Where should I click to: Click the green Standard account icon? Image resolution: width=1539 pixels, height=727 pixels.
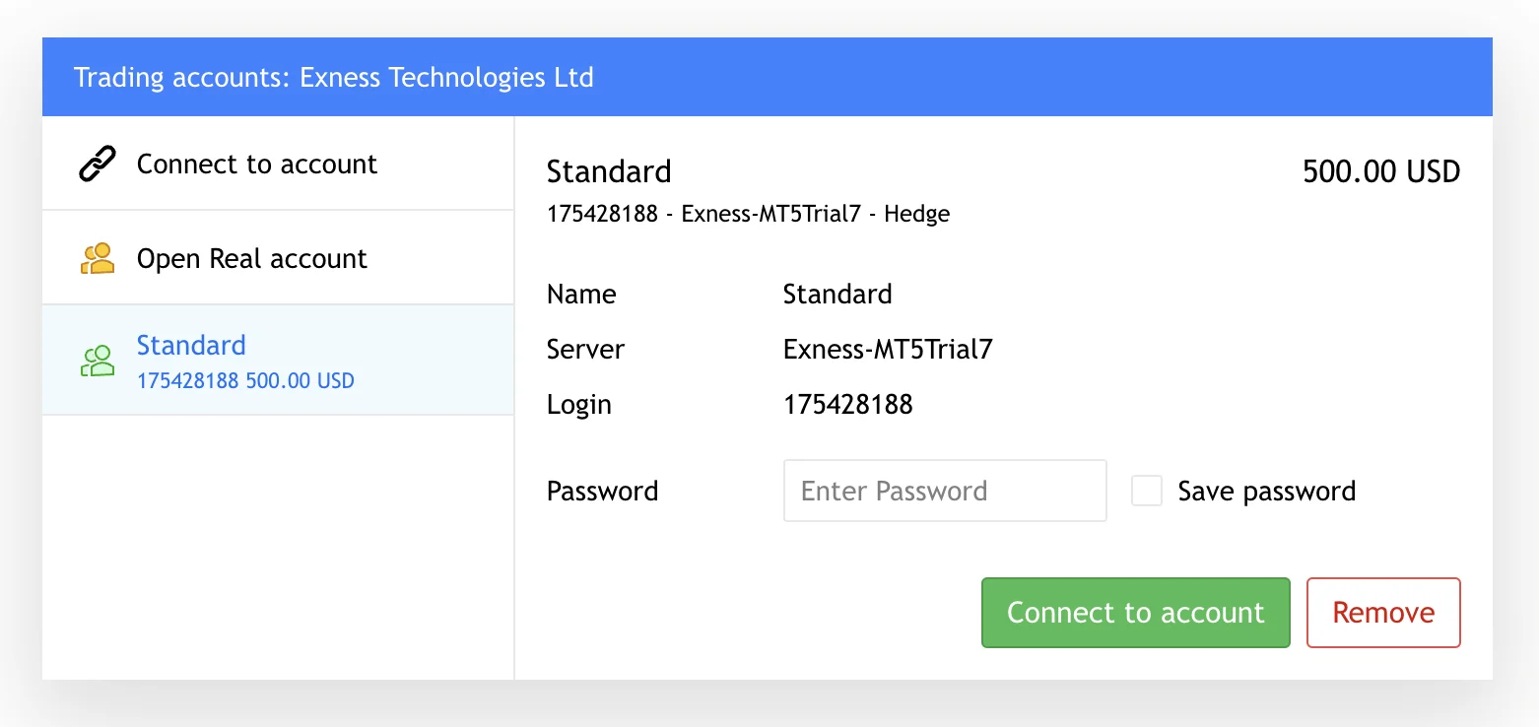pos(97,361)
